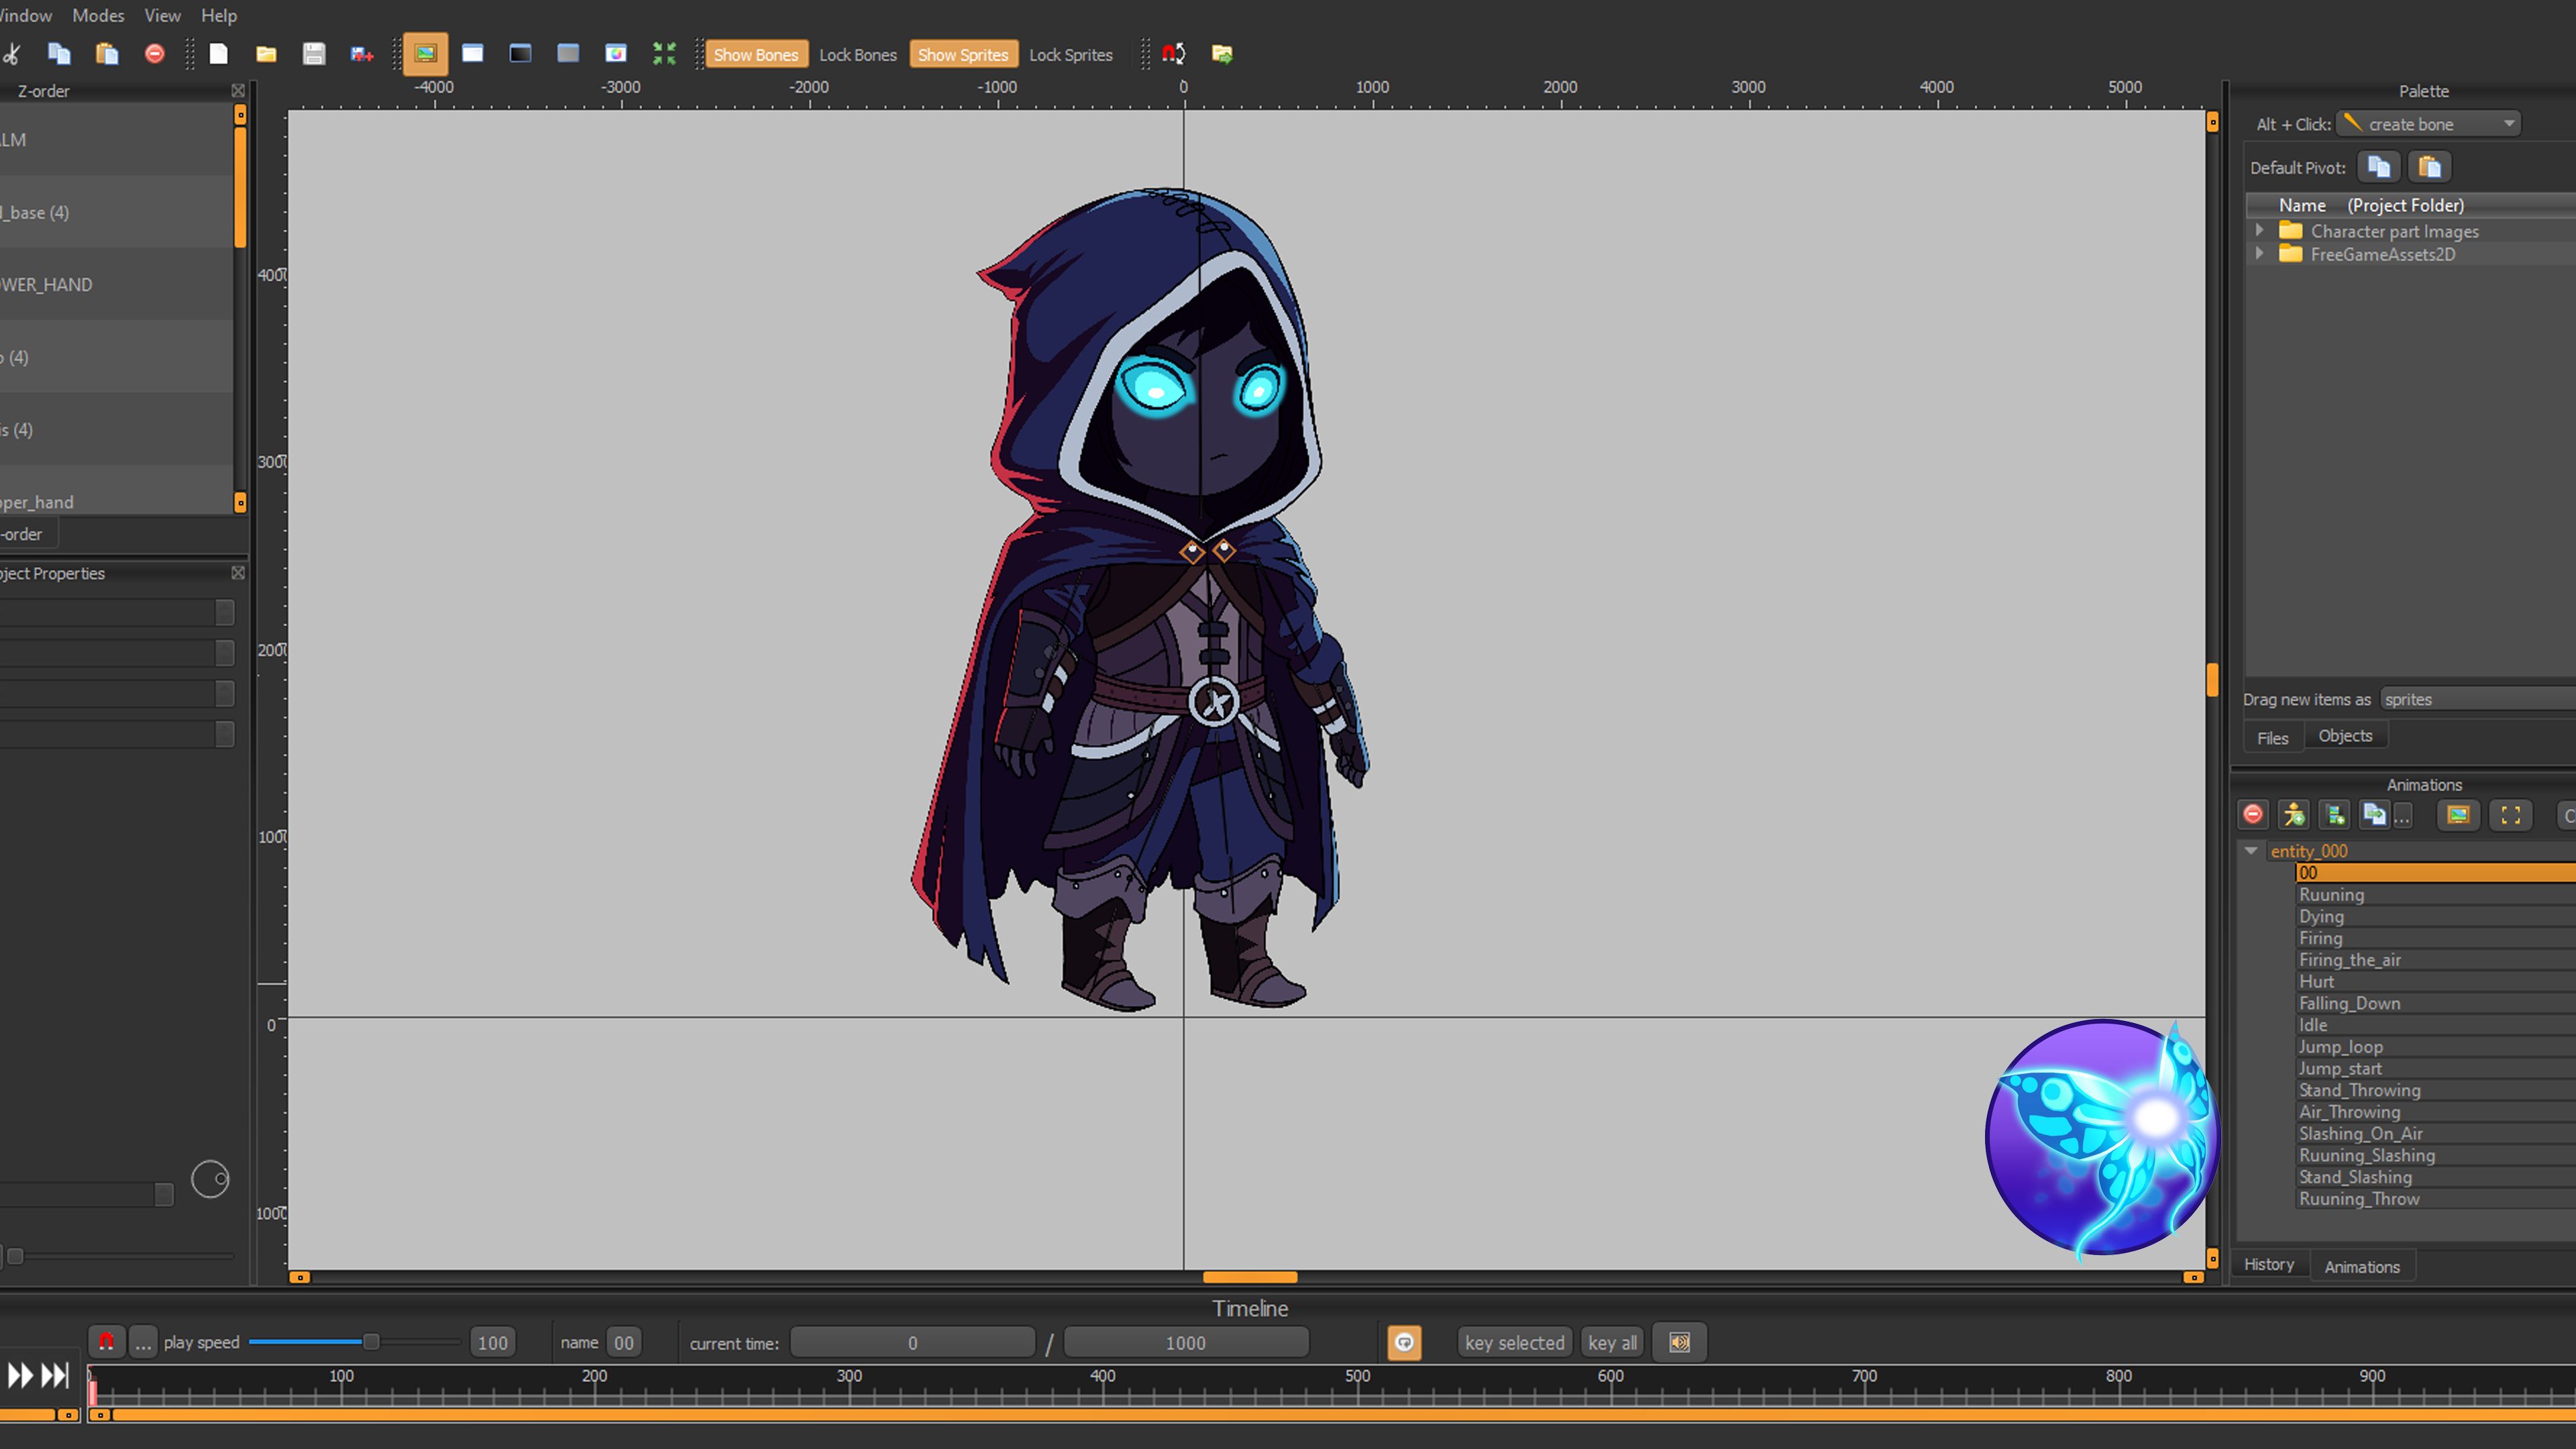
Task: Toggle Lock Bones on
Action: (857, 54)
